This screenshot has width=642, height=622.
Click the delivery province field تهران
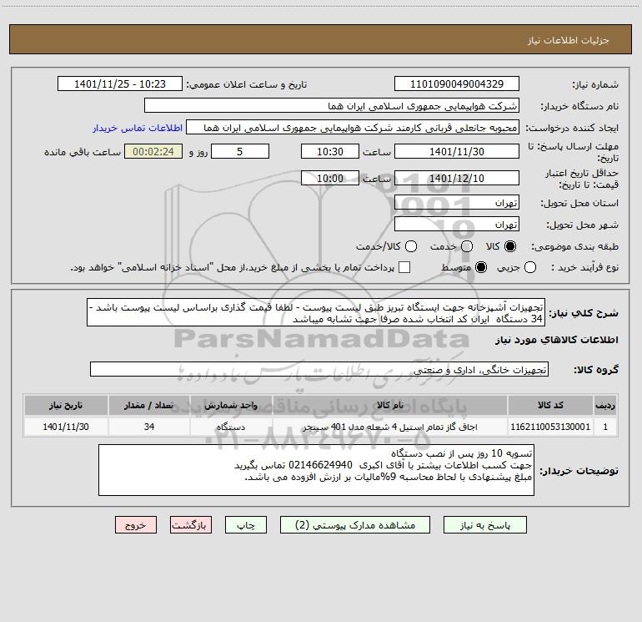pos(457,203)
